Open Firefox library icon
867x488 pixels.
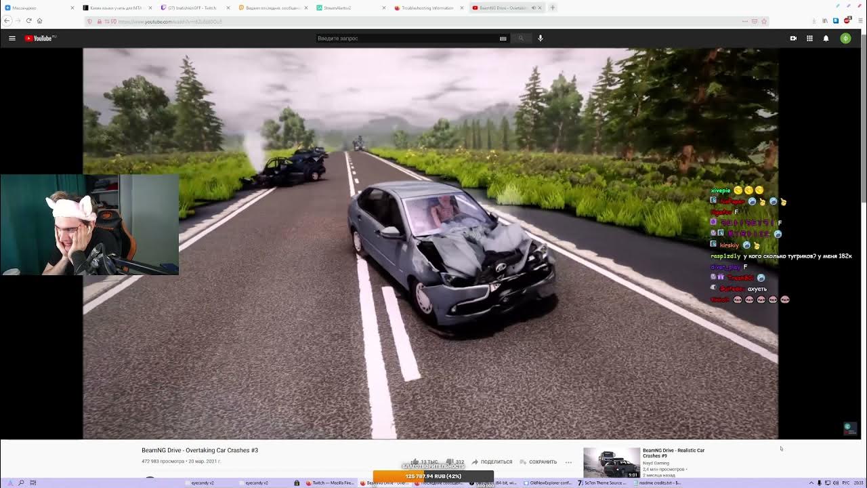tap(825, 21)
